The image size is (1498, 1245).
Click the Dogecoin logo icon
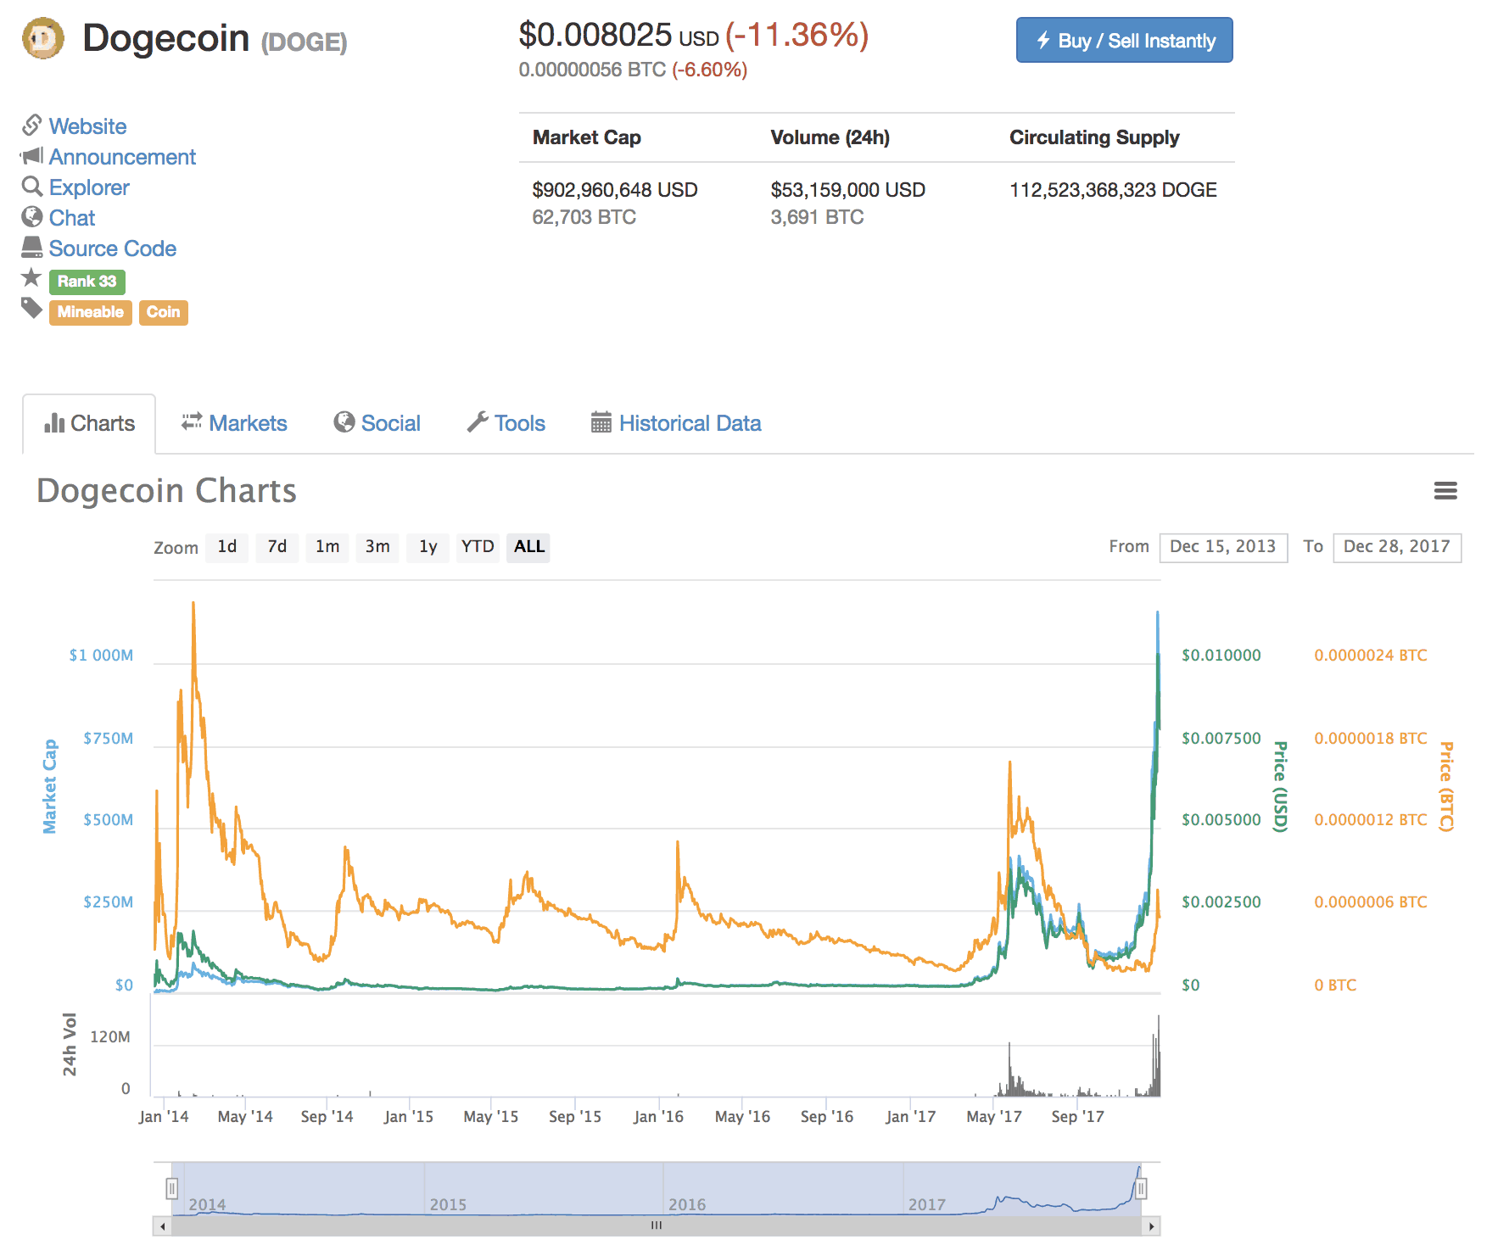tap(43, 39)
